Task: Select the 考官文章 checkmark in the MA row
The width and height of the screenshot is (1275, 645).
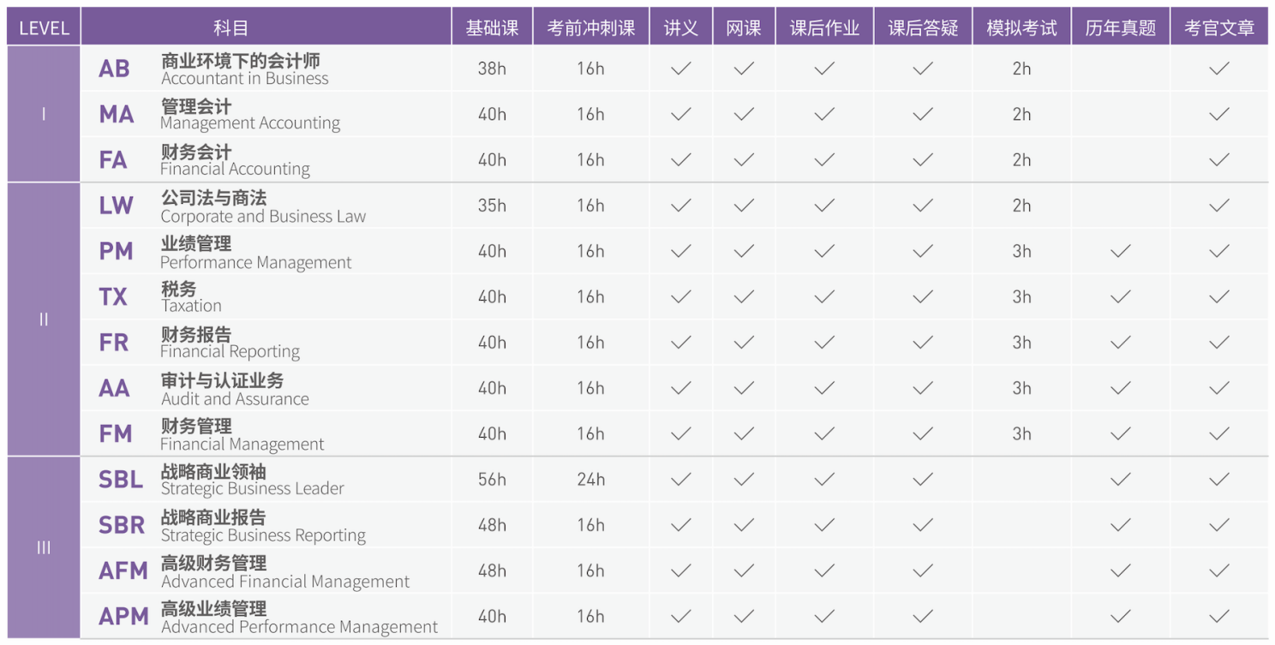Action: pos(1218,114)
